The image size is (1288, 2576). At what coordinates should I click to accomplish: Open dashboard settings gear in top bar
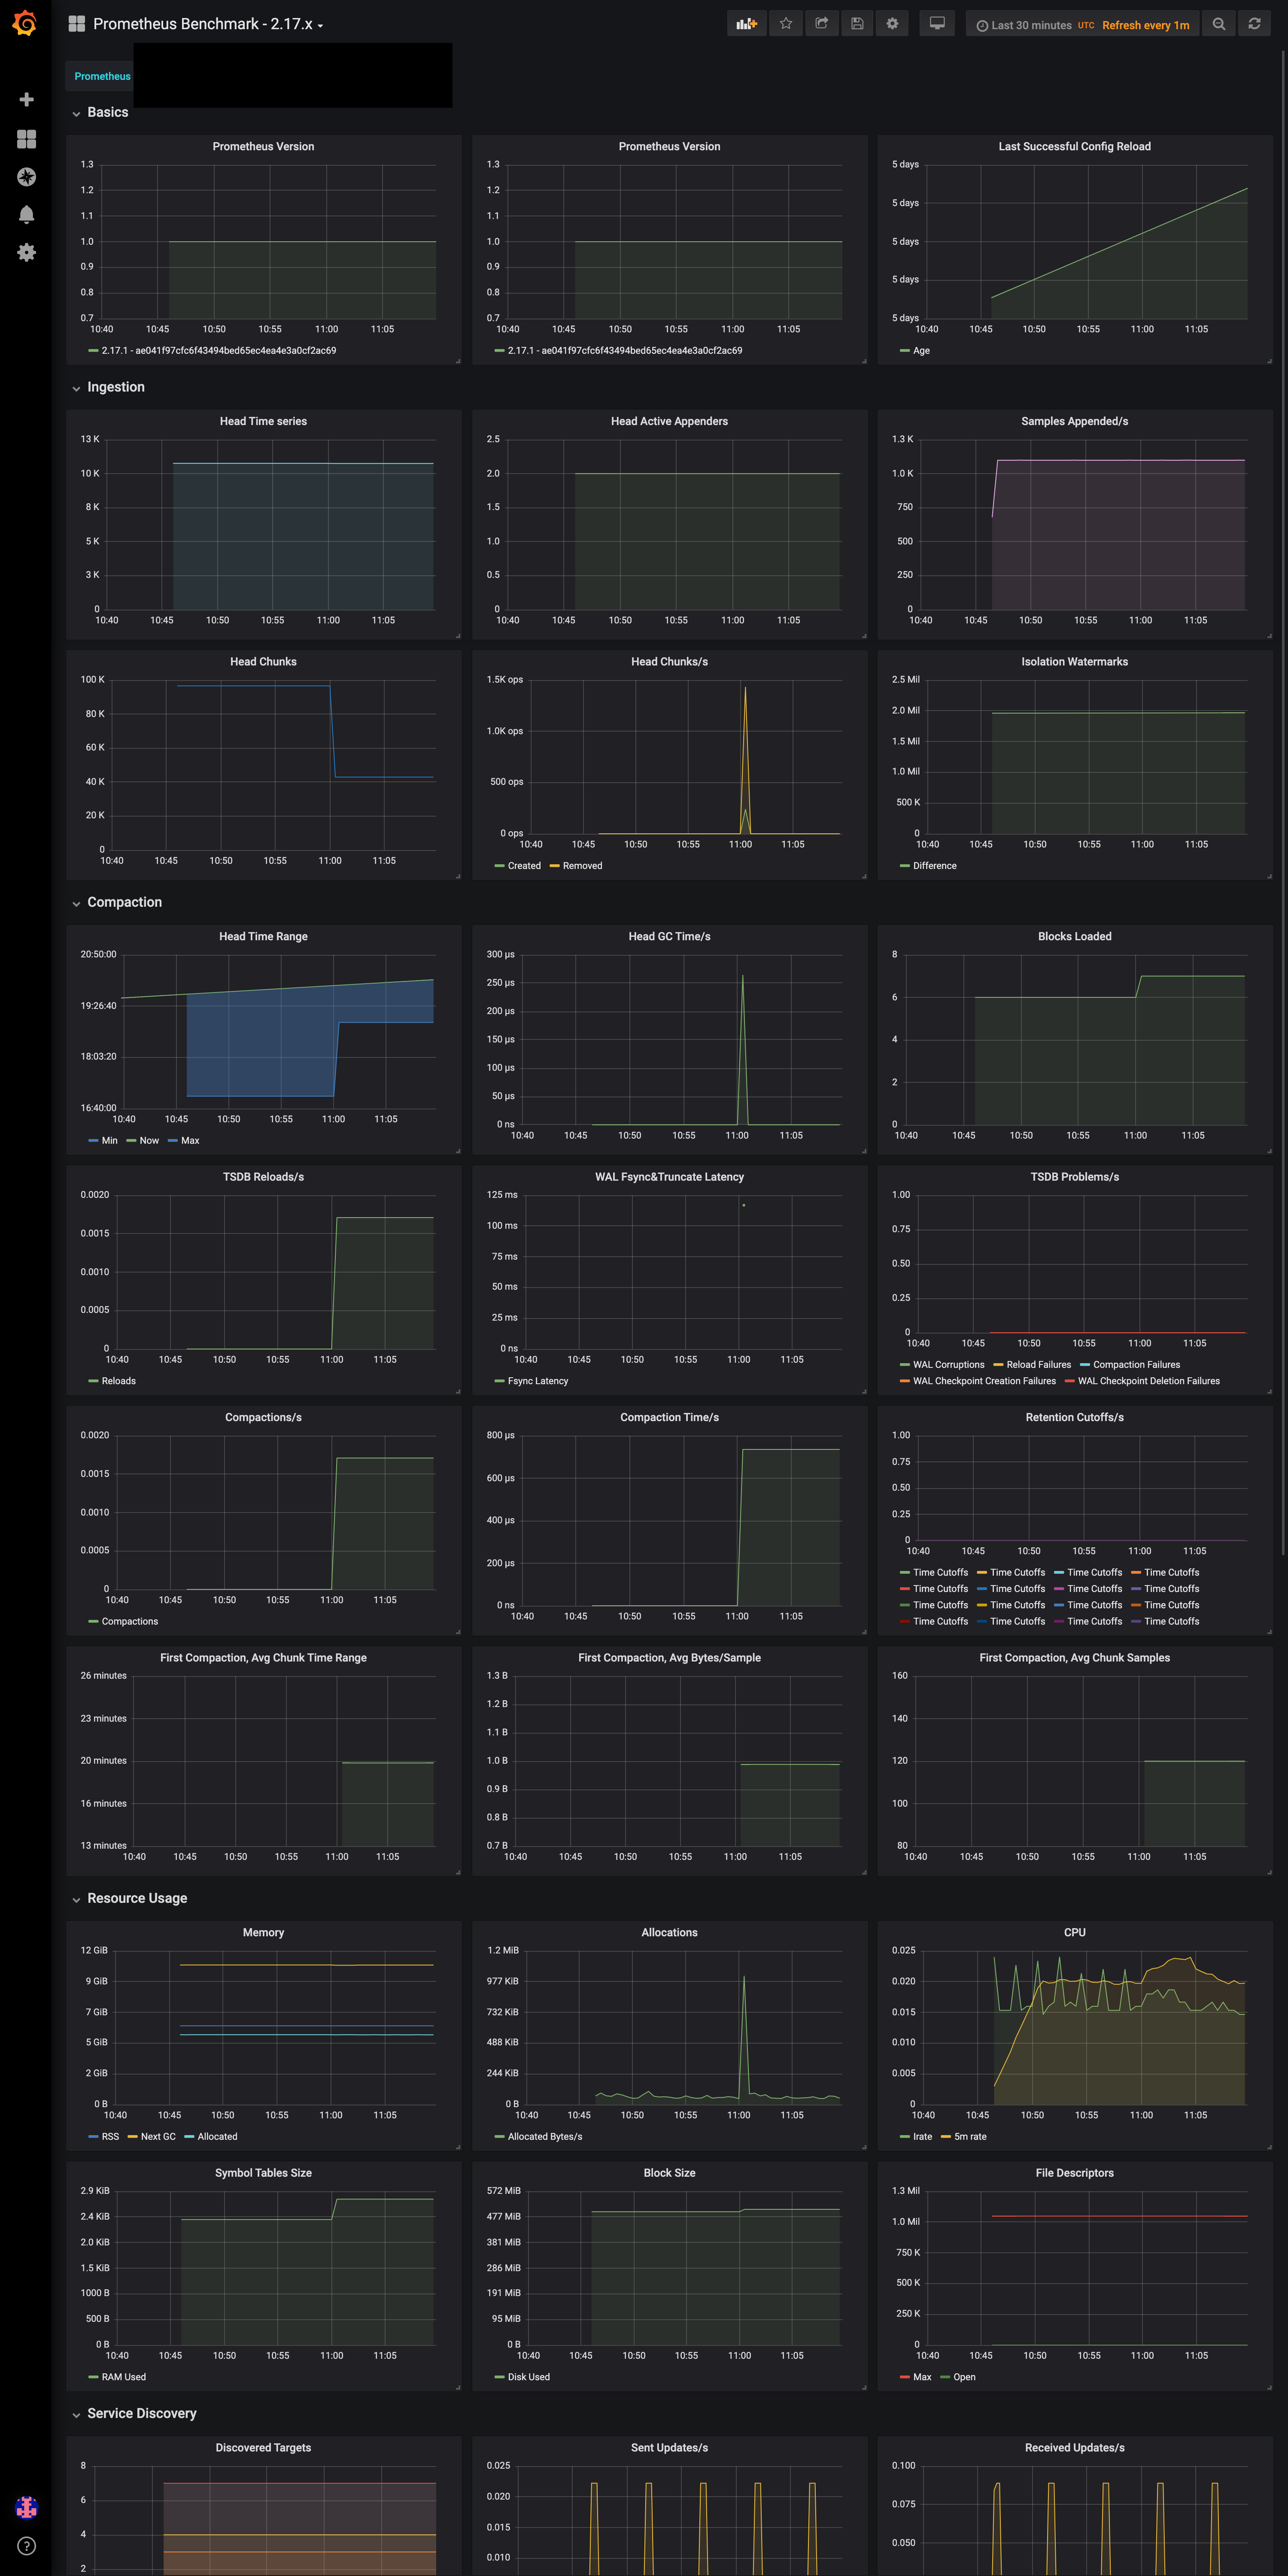(x=892, y=24)
